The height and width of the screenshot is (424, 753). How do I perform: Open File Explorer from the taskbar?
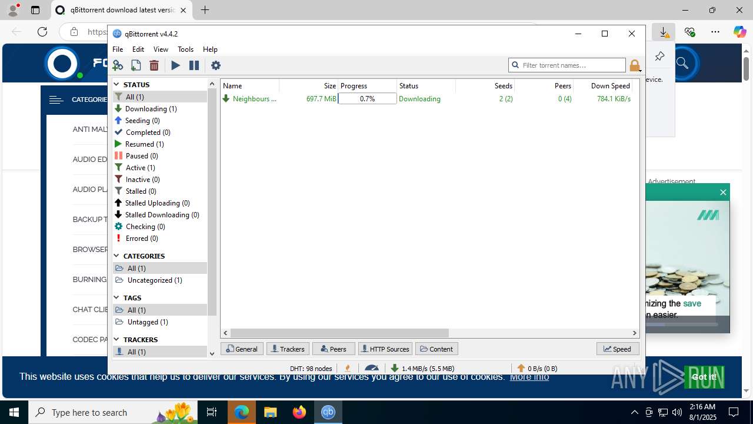point(270,412)
